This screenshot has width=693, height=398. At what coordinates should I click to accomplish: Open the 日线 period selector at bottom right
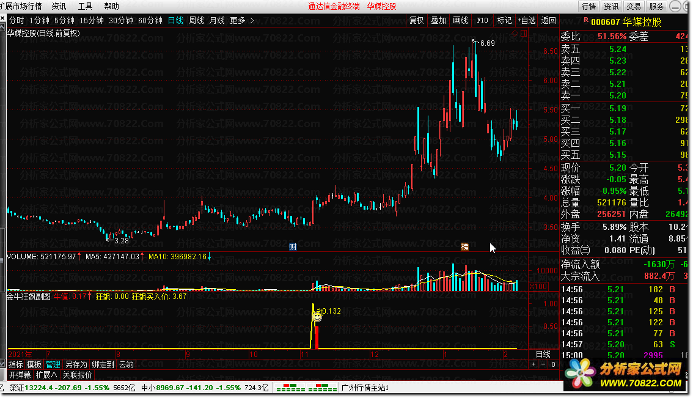coord(543,354)
